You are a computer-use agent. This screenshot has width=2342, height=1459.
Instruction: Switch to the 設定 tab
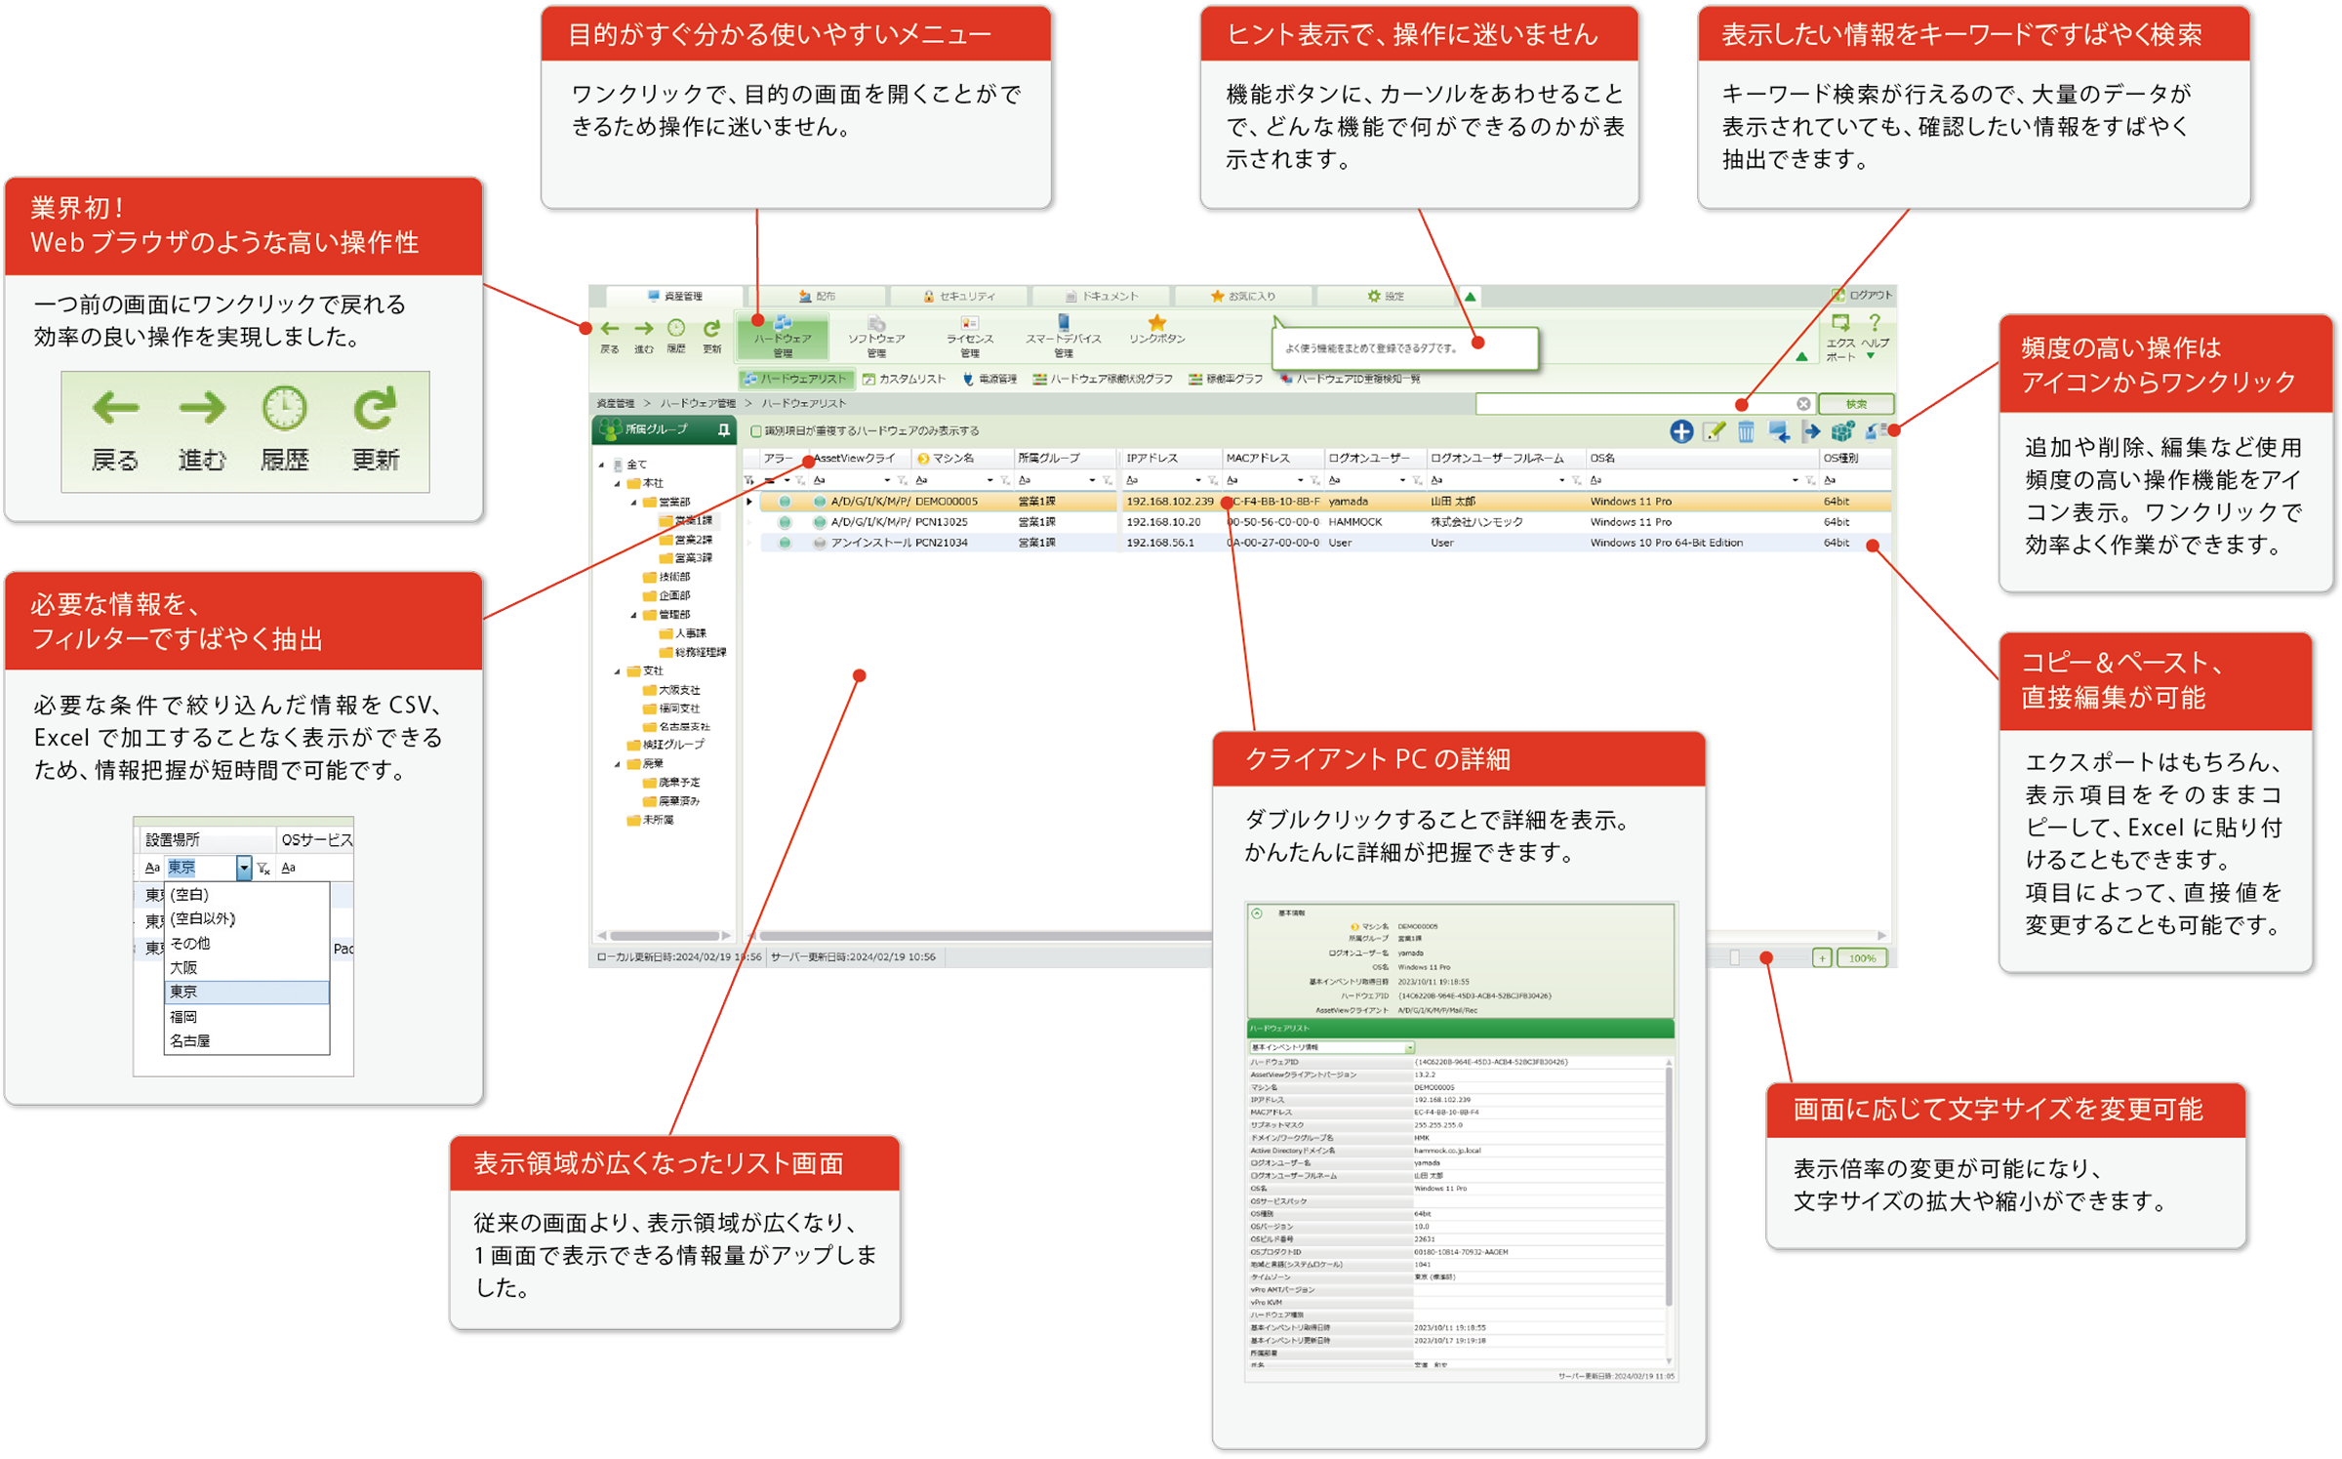point(1385,296)
